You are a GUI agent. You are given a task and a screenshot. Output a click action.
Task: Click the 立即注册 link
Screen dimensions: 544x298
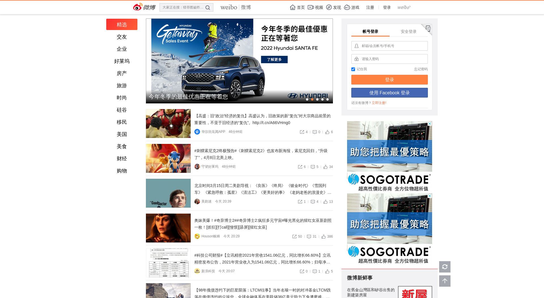(x=379, y=103)
